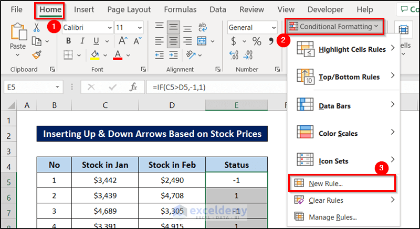Click Select All corner triangle

[x=11, y=105]
